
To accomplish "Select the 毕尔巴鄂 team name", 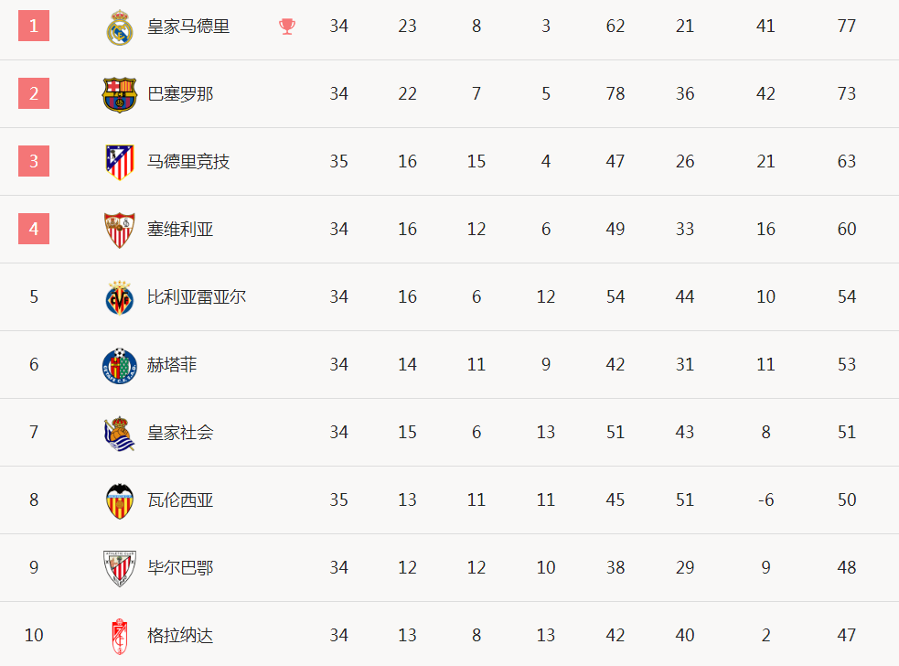I will 180,568.
